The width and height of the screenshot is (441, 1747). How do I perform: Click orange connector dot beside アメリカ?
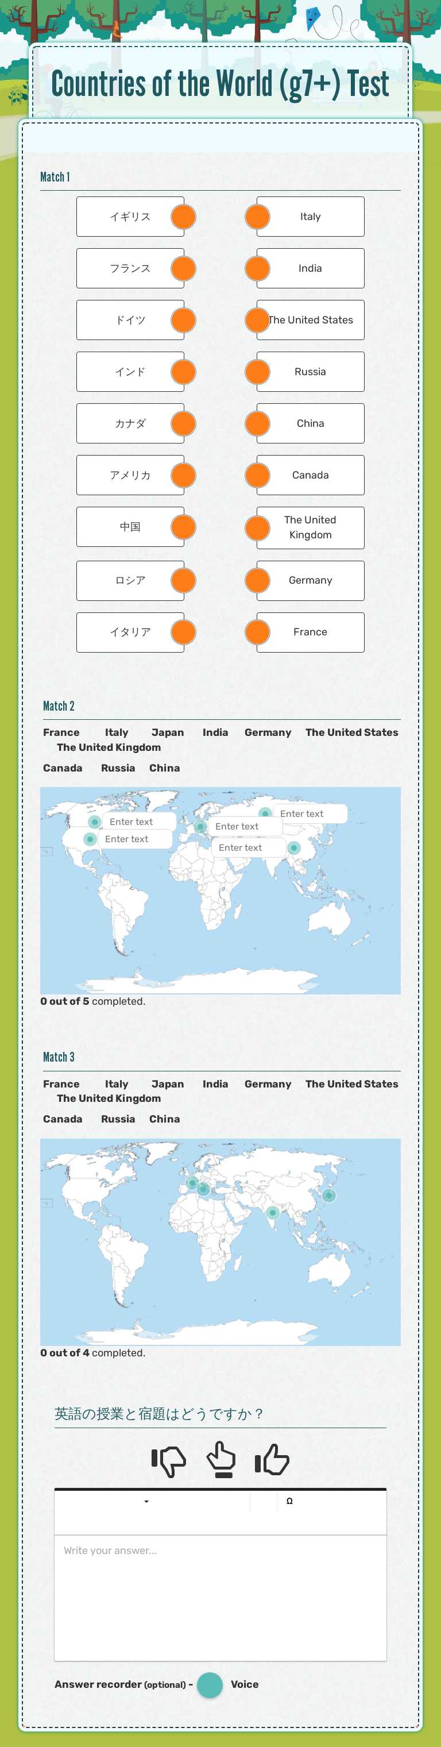coord(183,476)
